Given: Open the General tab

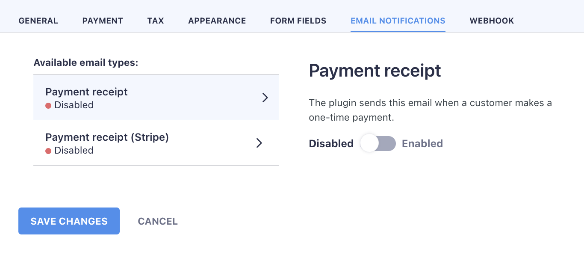Looking at the screenshot, I should pos(38,21).
